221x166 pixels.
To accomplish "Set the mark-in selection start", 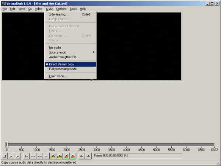I will coord(81,156).
